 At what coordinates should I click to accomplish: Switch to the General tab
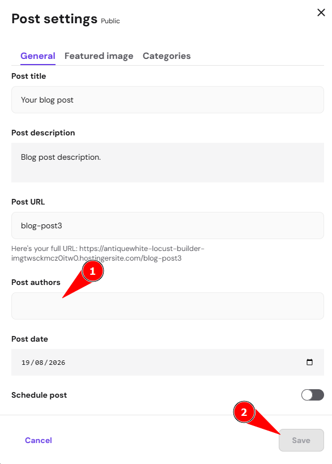pos(38,56)
